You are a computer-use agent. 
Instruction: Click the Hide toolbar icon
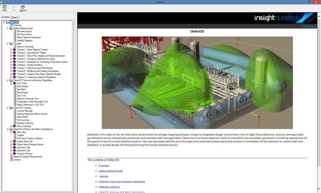[4, 7]
